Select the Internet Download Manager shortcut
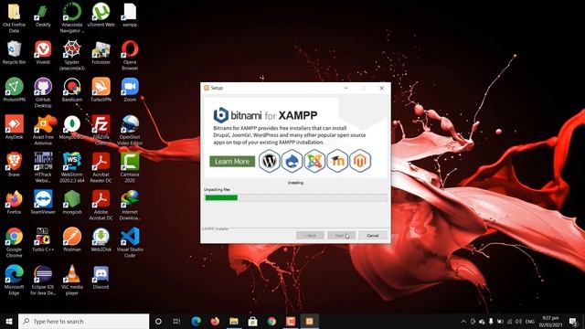Screen dimensions: 585x329 130,205
